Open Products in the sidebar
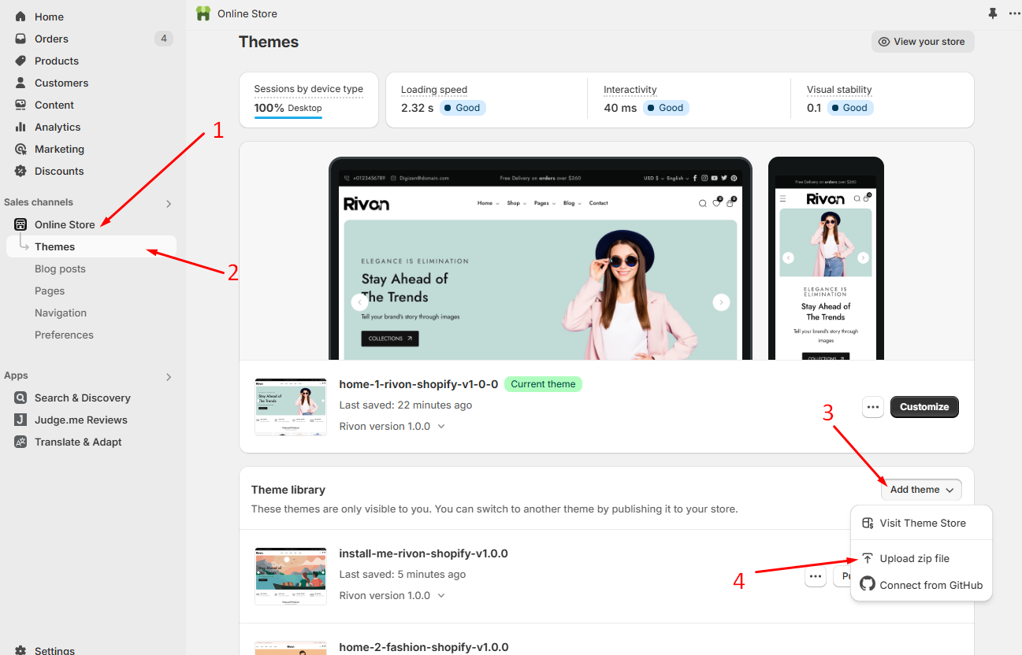 click(x=57, y=61)
